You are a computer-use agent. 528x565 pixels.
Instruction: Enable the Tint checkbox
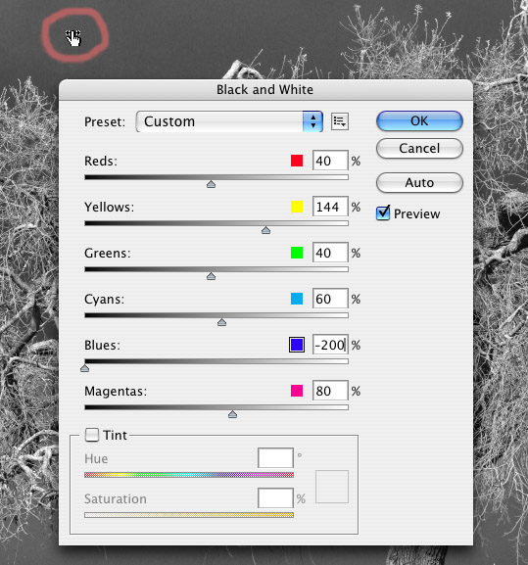(92, 435)
